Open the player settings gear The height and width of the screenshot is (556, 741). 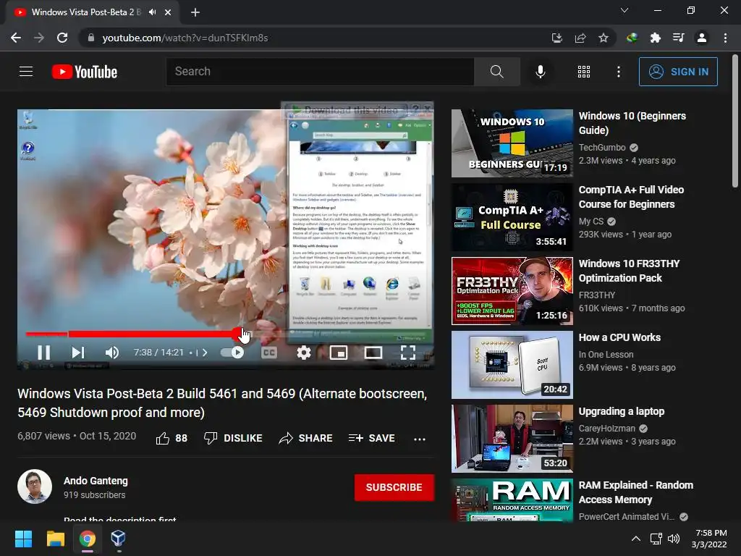point(303,353)
